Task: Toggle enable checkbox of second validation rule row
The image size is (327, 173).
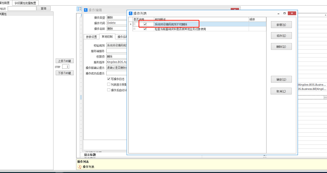Action: click(x=145, y=29)
